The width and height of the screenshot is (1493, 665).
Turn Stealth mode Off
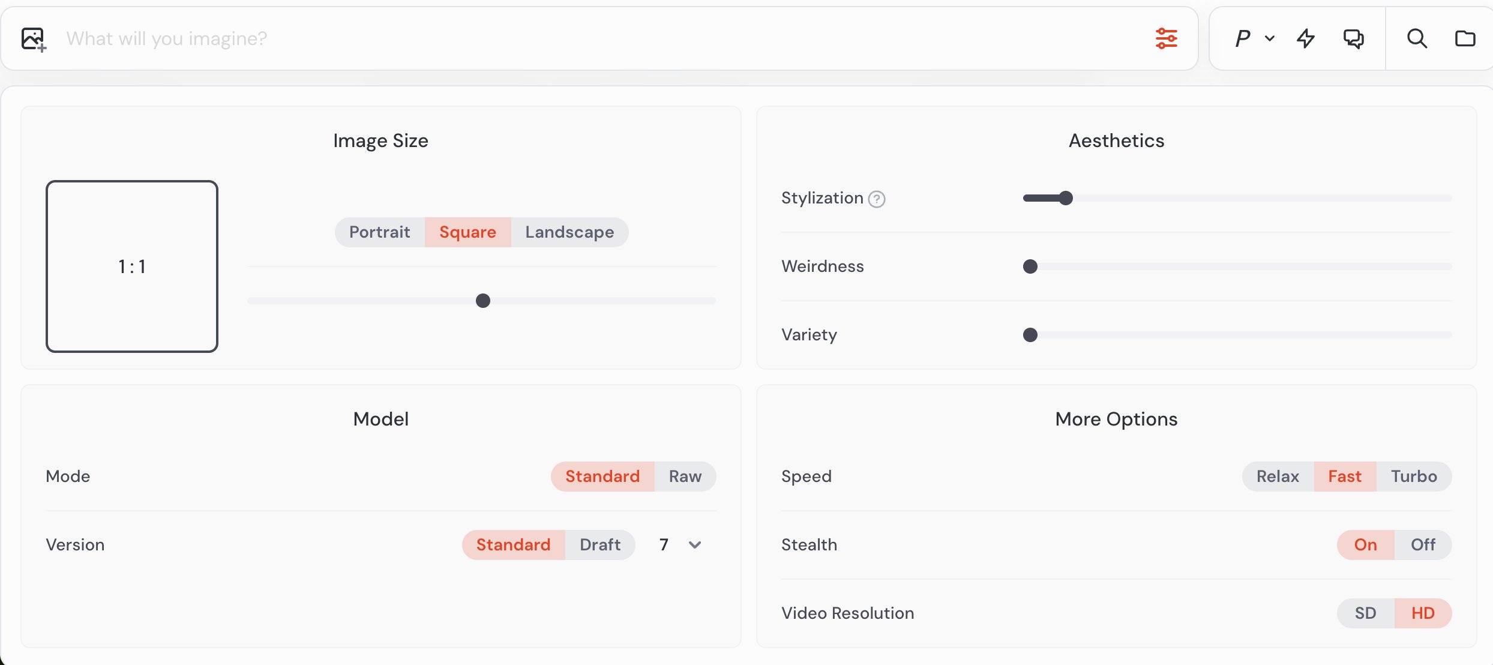pyautogui.click(x=1423, y=545)
